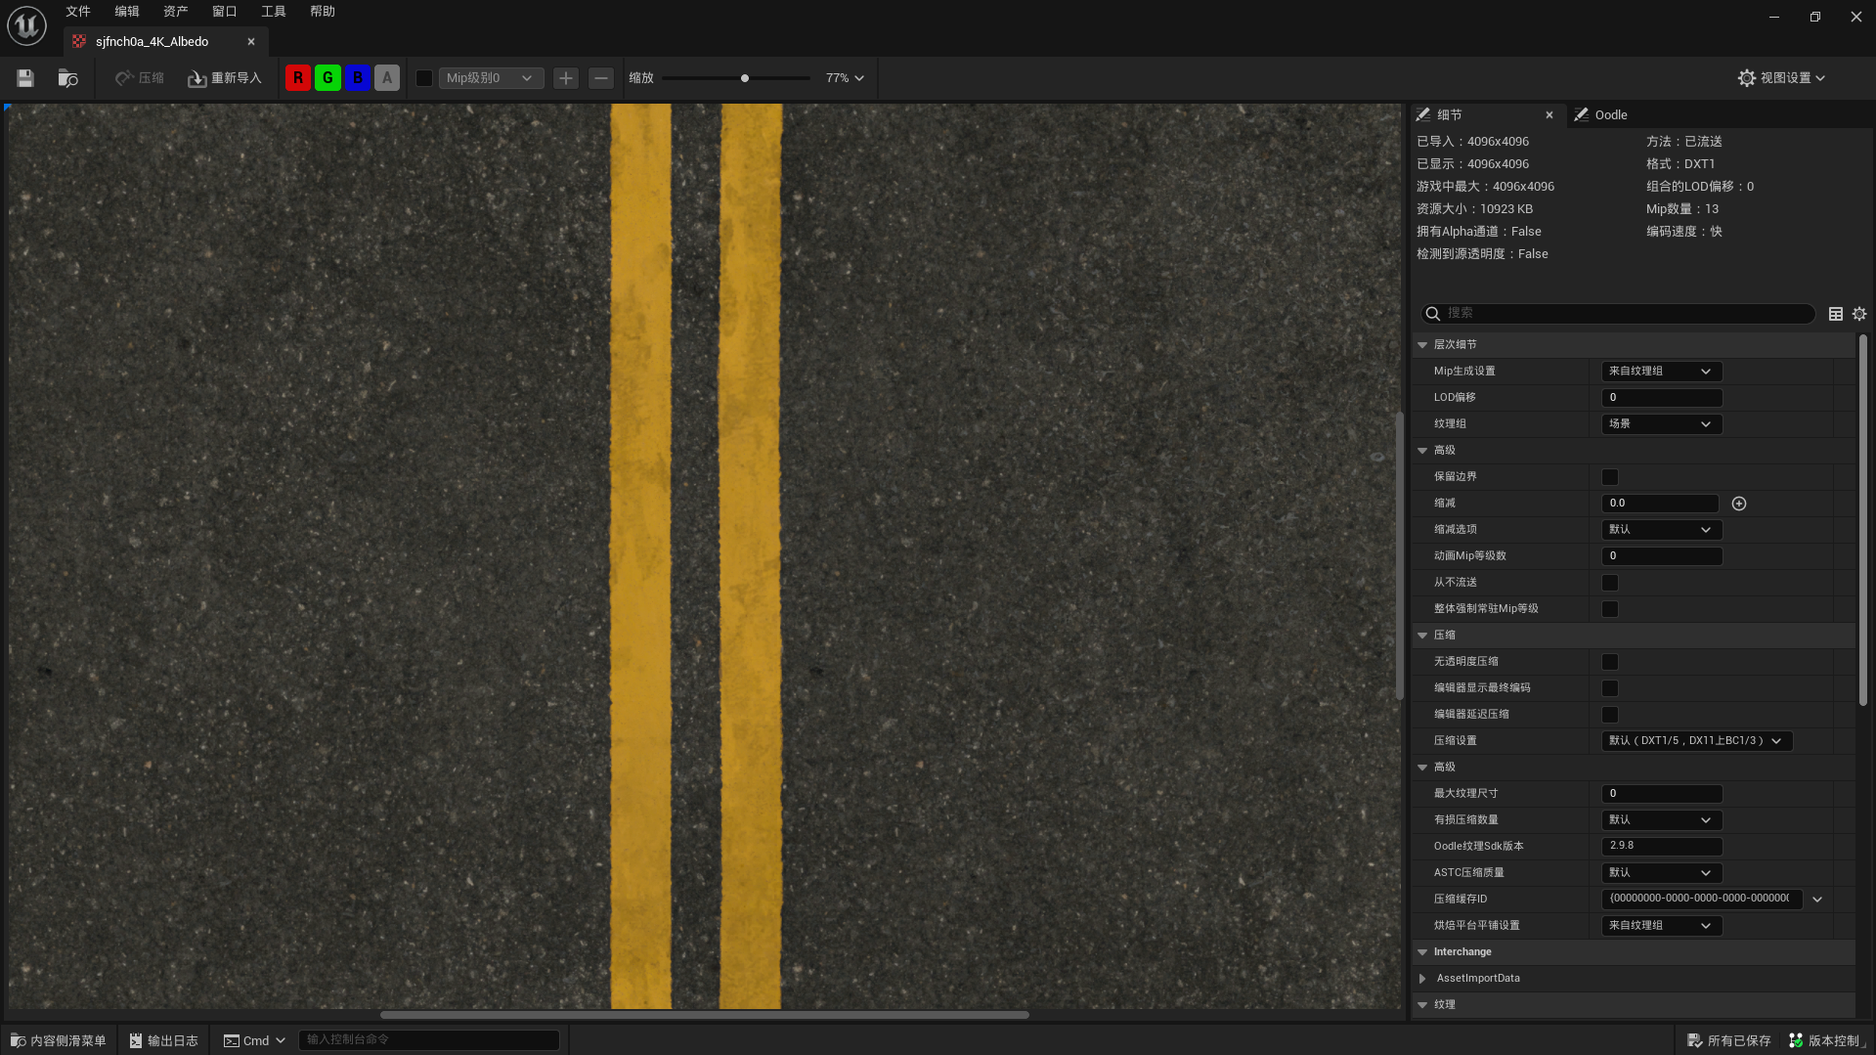This screenshot has width=1876, height=1055.
Task: Toggle the green channel G button
Action: click(327, 78)
